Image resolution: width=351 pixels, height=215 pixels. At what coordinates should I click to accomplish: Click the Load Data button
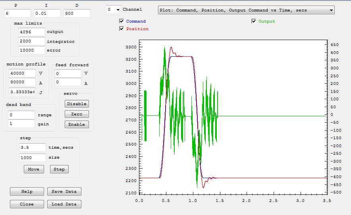pos(64,204)
